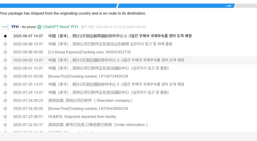Click the 2025-08-07 14:07 timestamp

(28, 36)
